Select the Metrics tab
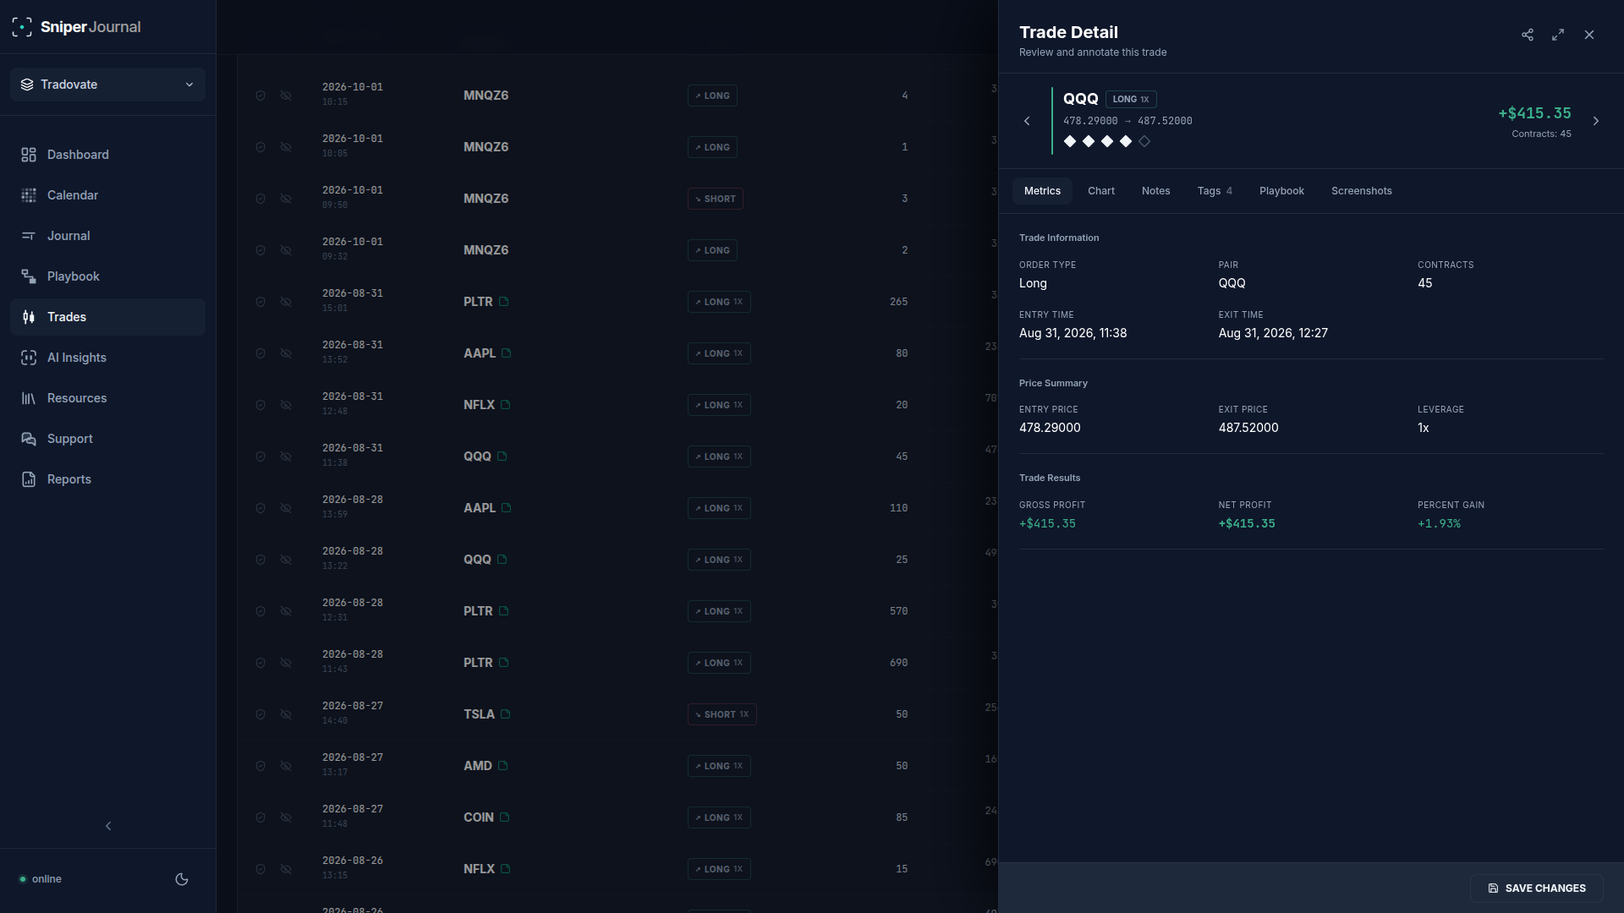Screen dimensions: 1624x913 point(1042,191)
